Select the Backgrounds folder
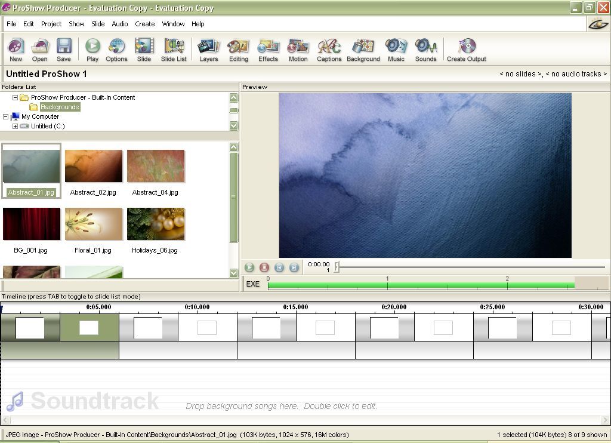The image size is (611, 443). 60,107
